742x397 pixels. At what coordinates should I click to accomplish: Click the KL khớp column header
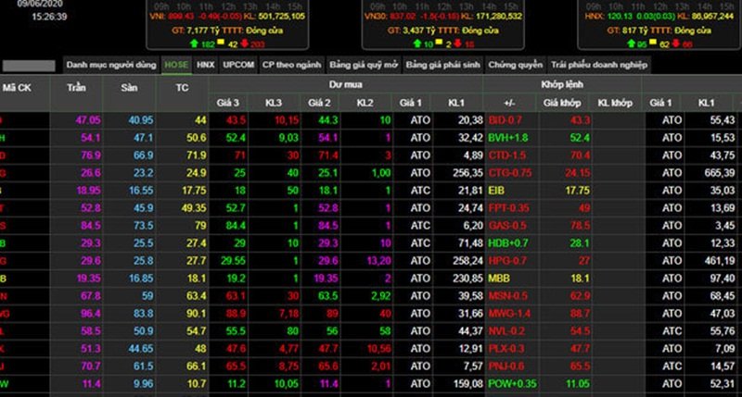click(x=615, y=103)
